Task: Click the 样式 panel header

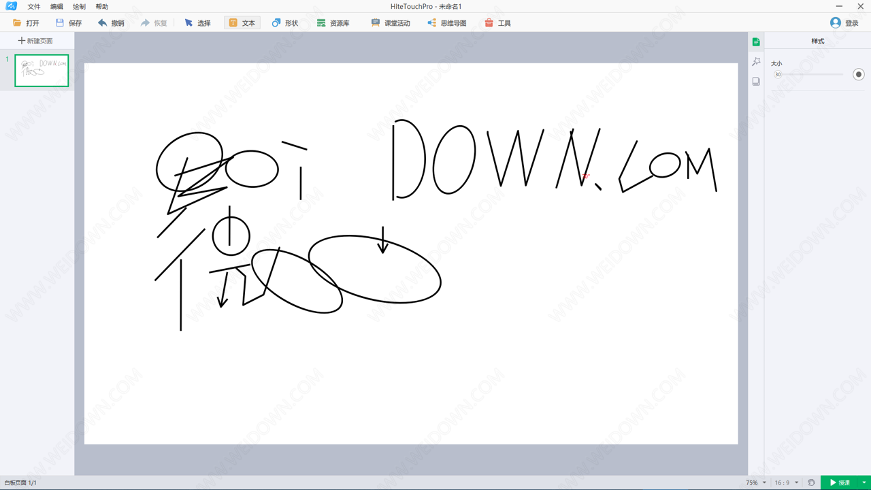Action: click(817, 41)
